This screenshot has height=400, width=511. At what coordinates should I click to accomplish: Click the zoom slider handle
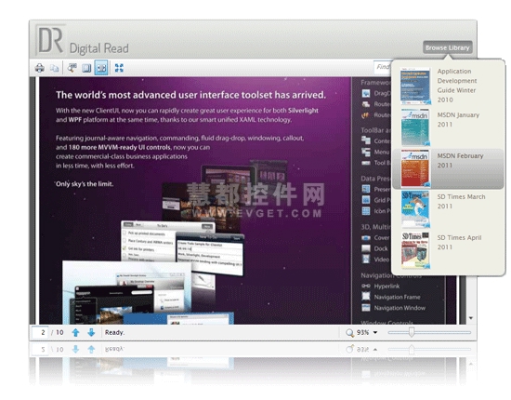412,332
